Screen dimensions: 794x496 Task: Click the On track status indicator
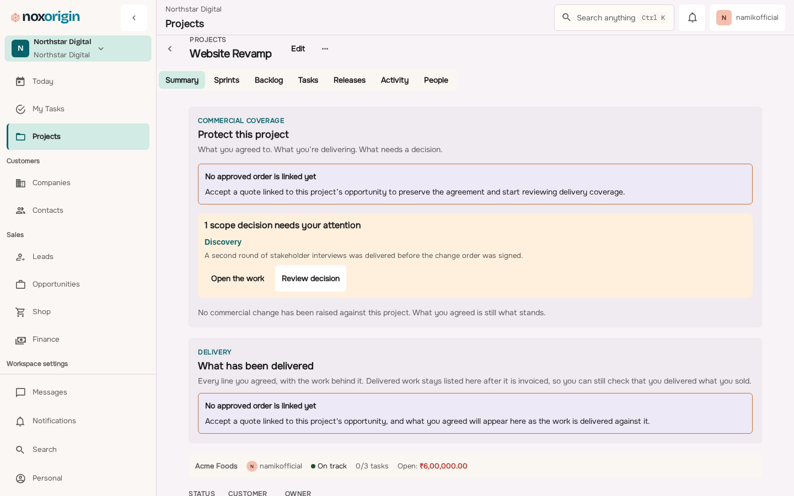[x=329, y=466]
